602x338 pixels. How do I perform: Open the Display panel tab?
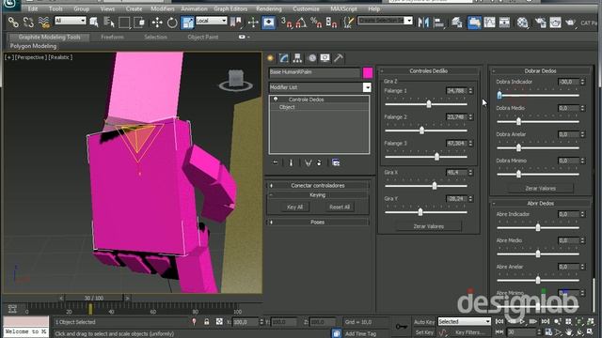325,58
